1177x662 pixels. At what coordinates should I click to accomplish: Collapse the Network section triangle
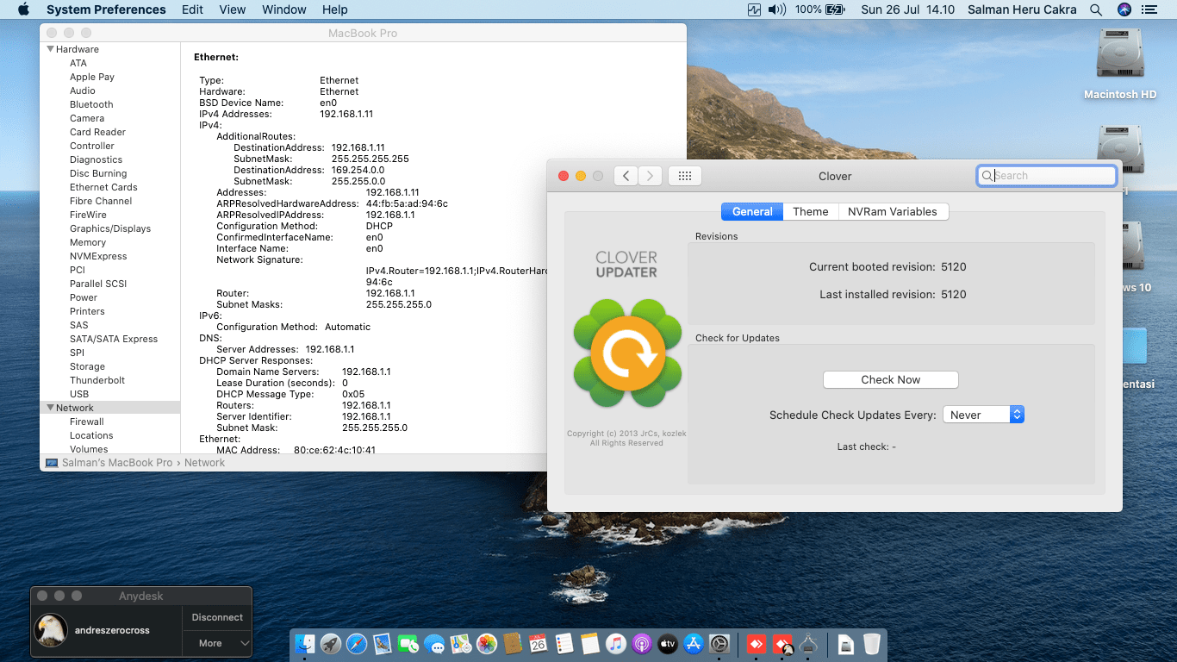coord(51,408)
